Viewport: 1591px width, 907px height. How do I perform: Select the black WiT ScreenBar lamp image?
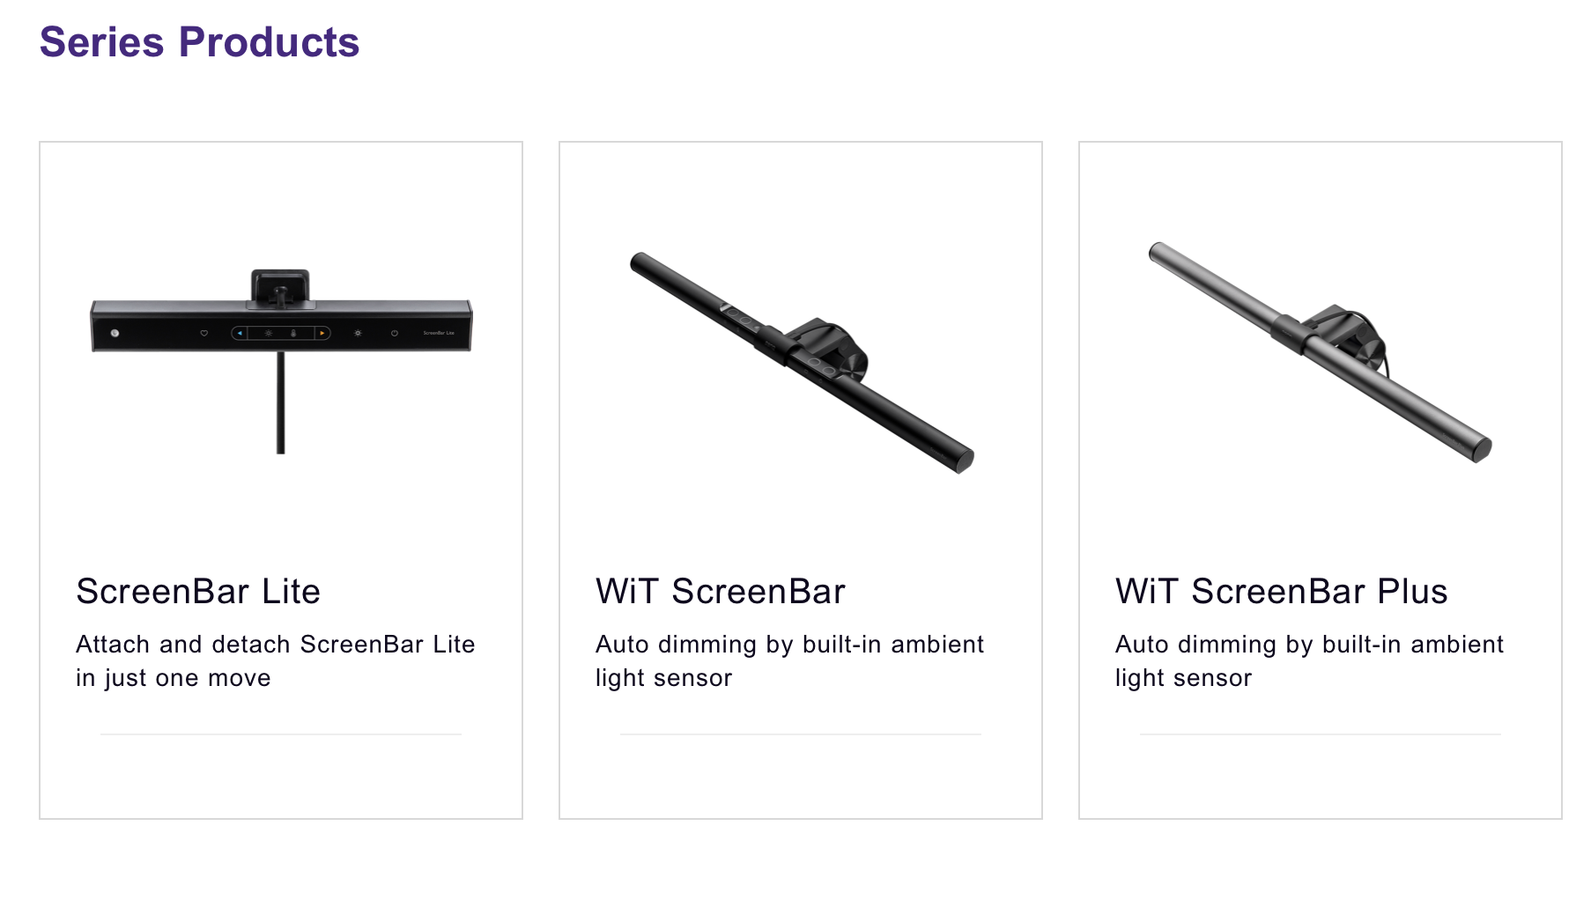pos(802,362)
